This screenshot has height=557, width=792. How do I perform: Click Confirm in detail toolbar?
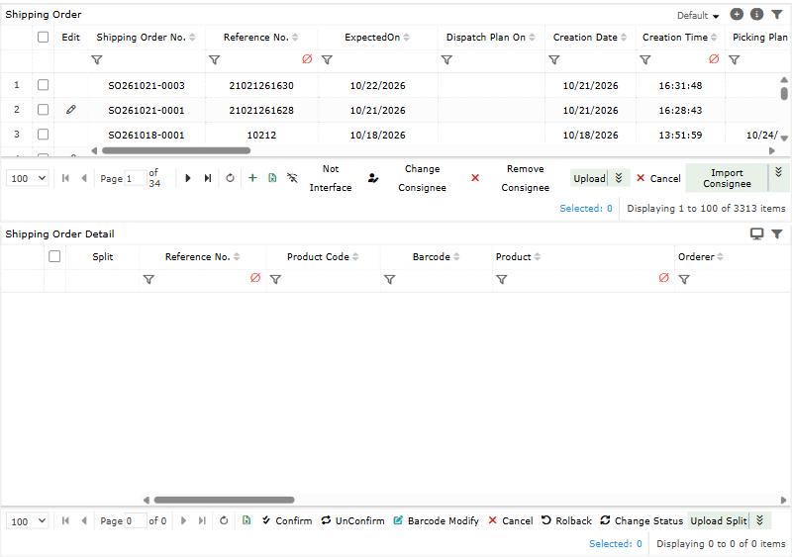click(x=287, y=520)
